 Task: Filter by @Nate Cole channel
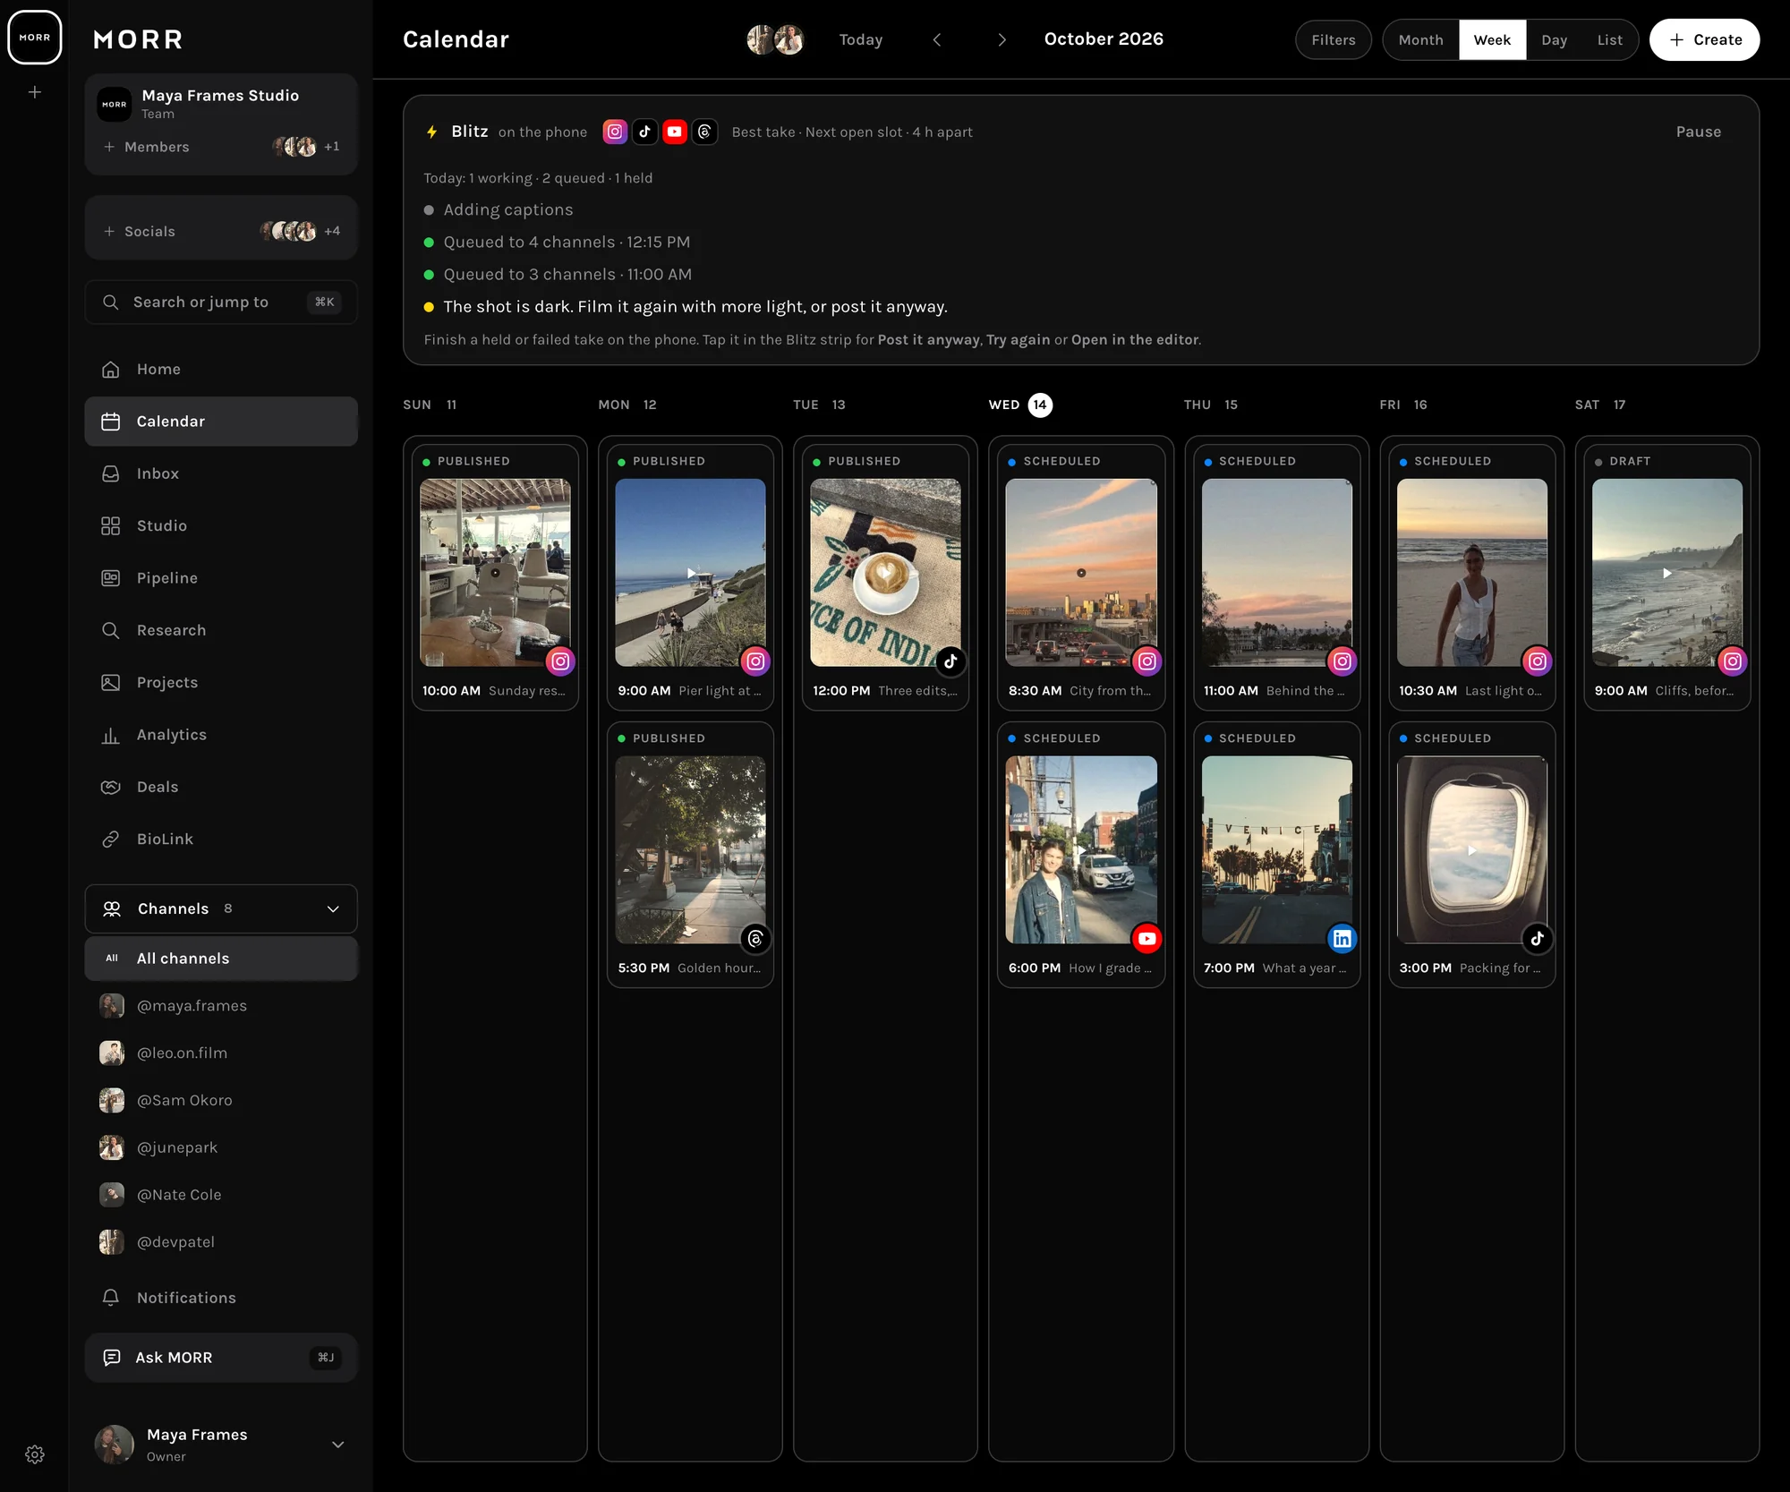221,1195
